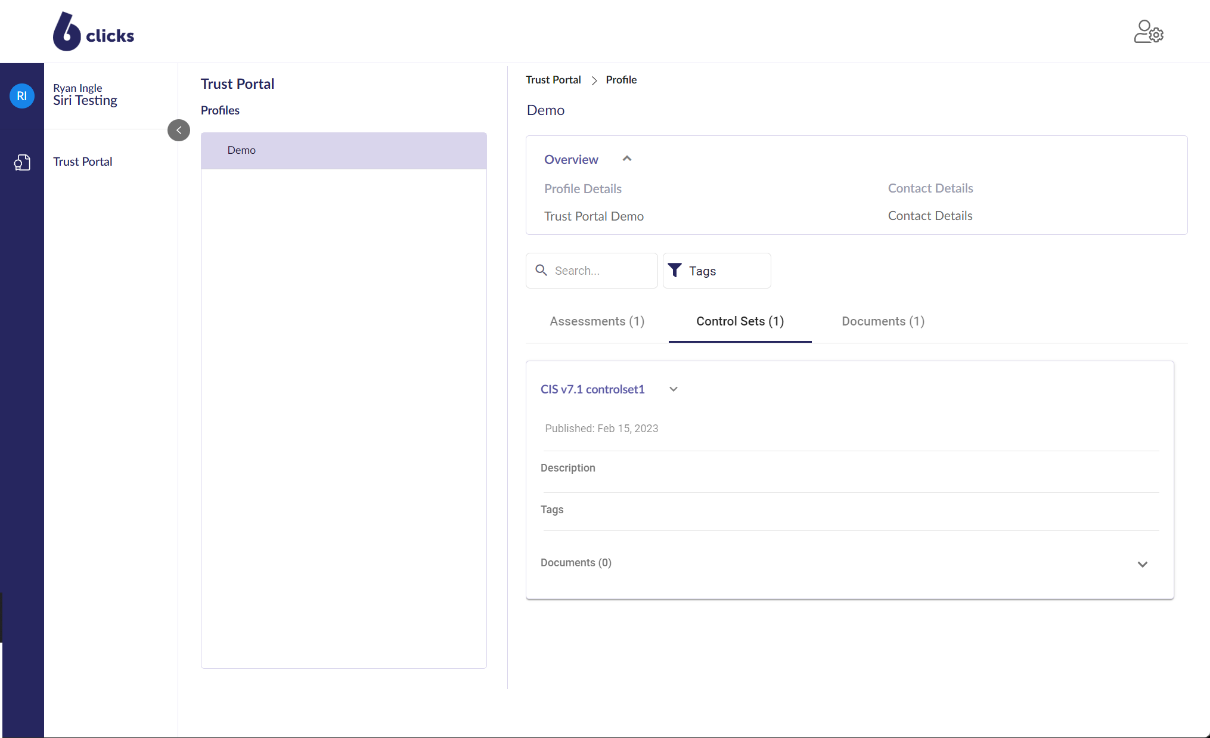Screen dimensions: 1210x738
Task: Click the Profile breadcrumb
Action: pos(621,80)
